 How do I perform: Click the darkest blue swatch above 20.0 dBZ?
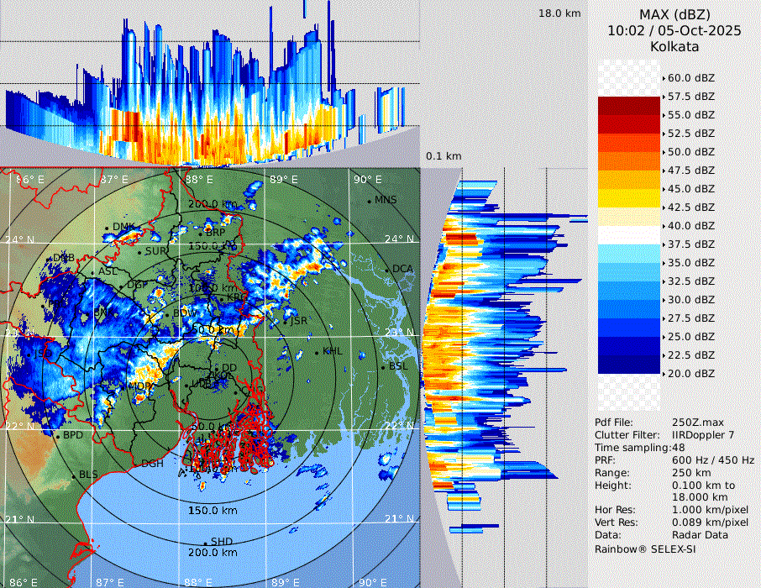point(628,365)
